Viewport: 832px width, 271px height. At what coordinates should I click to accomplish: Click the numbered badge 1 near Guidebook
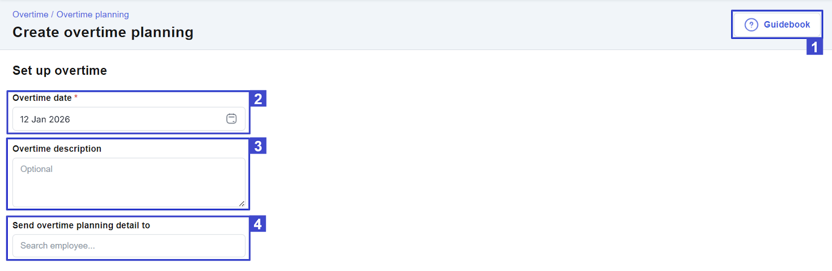814,47
